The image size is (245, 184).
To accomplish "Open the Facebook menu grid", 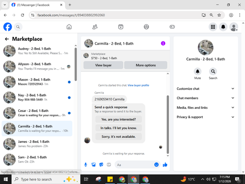I will [213, 27].
